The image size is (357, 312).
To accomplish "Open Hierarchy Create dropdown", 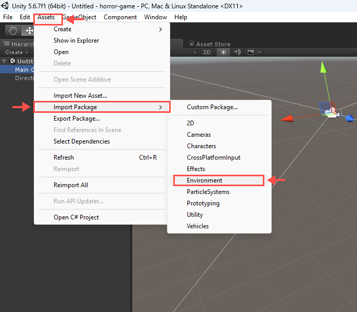I will tap(17, 53).
